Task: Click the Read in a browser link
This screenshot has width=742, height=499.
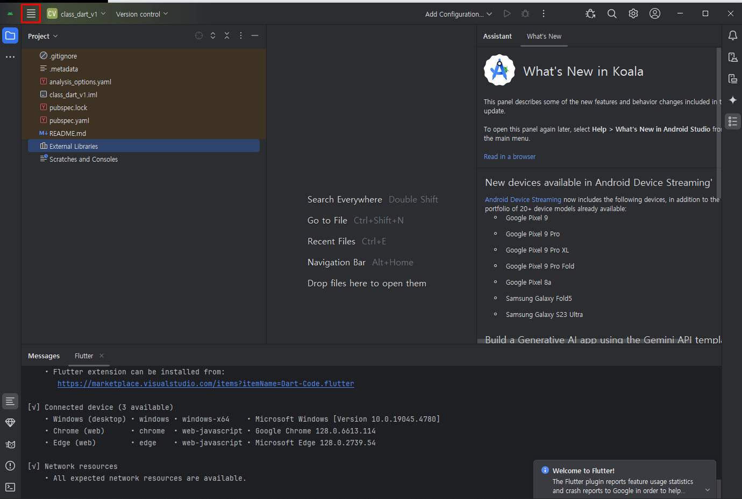Action: tap(510, 157)
